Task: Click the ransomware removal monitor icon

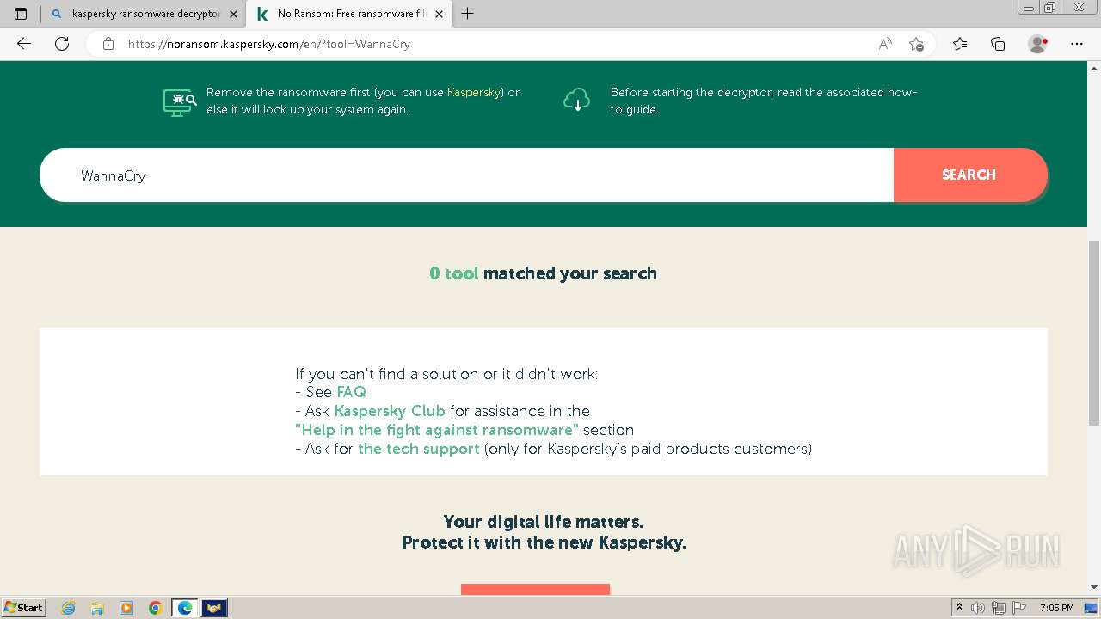Action: point(180,101)
